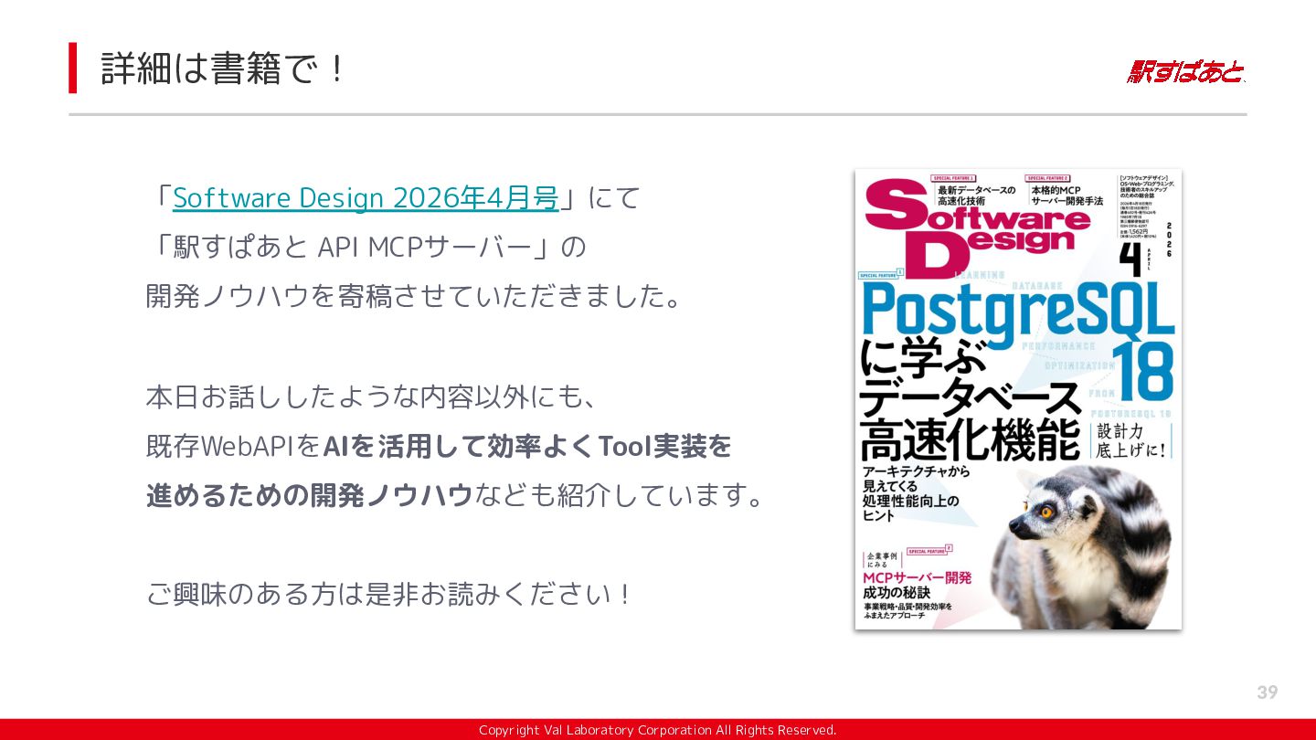This screenshot has height=740, width=1316.
Task: Click the 本格的MCPサーバー開発手法 feature banner
Action: tap(1067, 195)
